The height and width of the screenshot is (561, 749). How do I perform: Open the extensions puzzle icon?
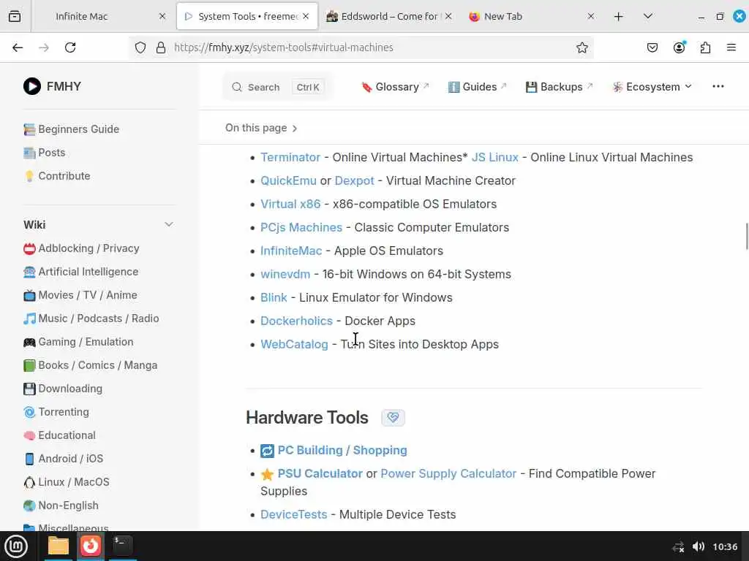pos(705,47)
